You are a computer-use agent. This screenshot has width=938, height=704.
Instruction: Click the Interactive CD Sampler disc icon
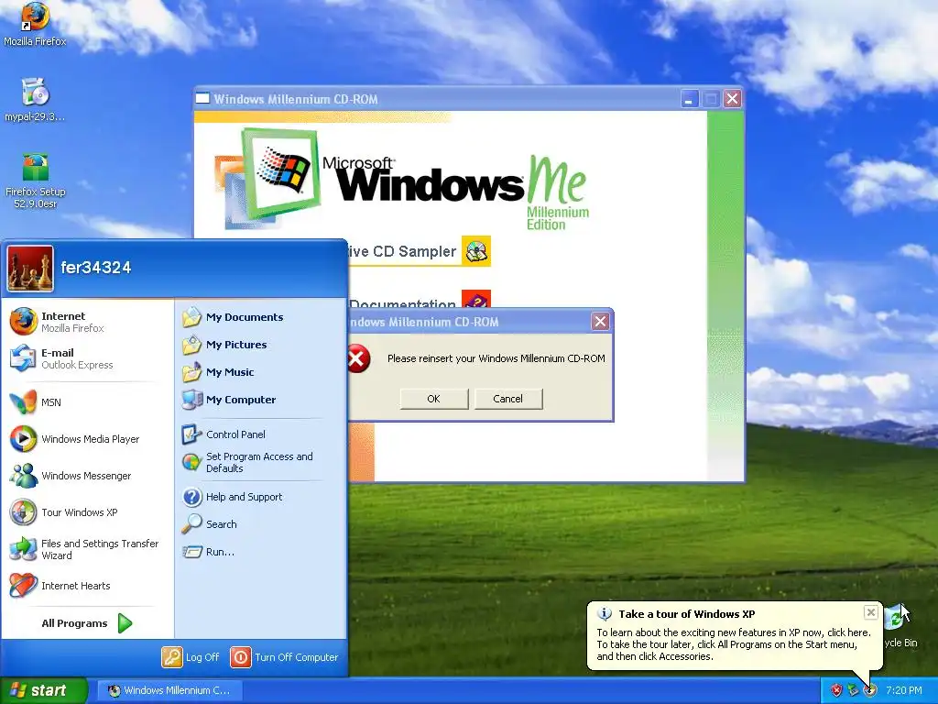pos(476,251)
